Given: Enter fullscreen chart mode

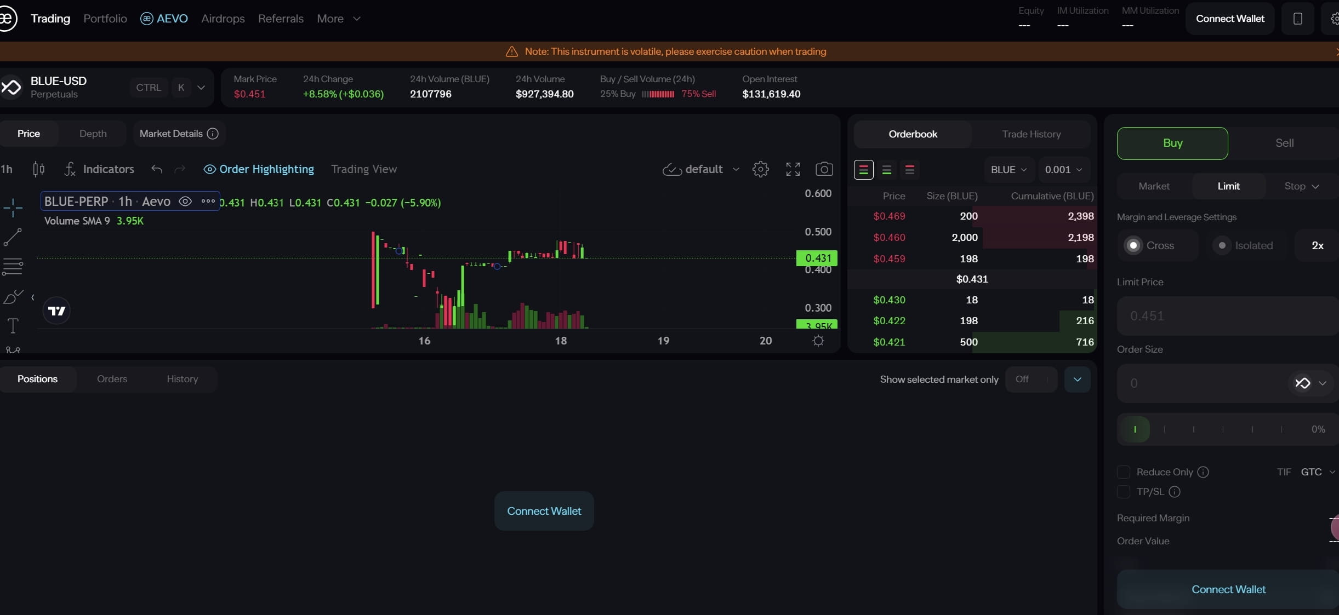Looking at the screenshot, I should pyautogui.click(x=793, y=169).
